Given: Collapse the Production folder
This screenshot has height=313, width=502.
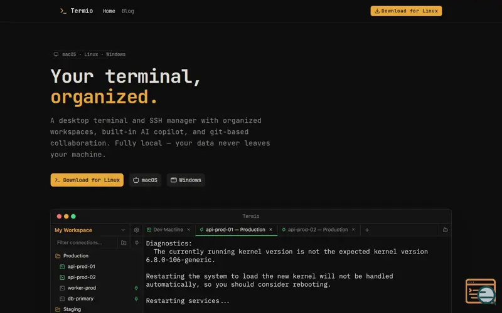Looking at the screenshot, I should [75, 255].
